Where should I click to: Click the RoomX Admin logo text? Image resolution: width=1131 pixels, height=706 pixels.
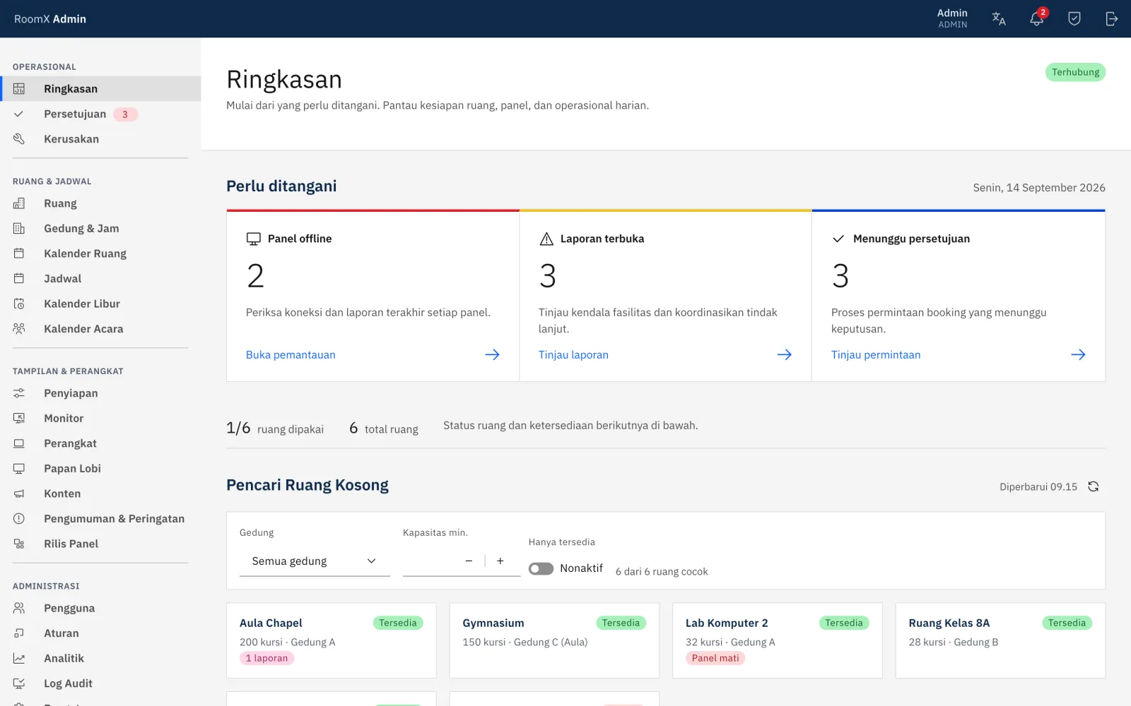[50, 19]
